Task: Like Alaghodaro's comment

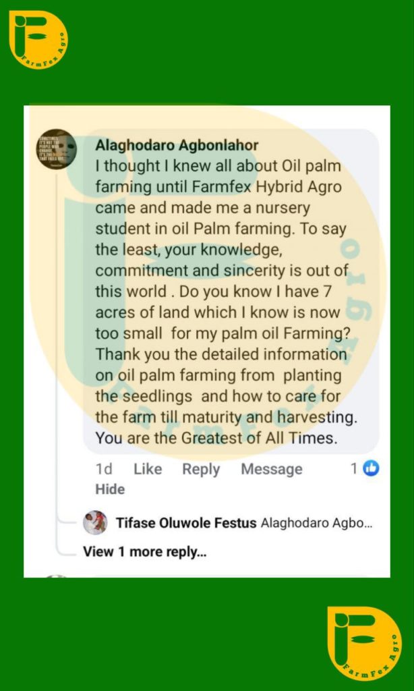Action: (148, 469)
